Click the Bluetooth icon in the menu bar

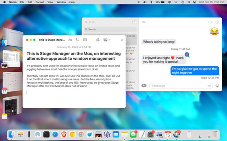tap(151, 2)
